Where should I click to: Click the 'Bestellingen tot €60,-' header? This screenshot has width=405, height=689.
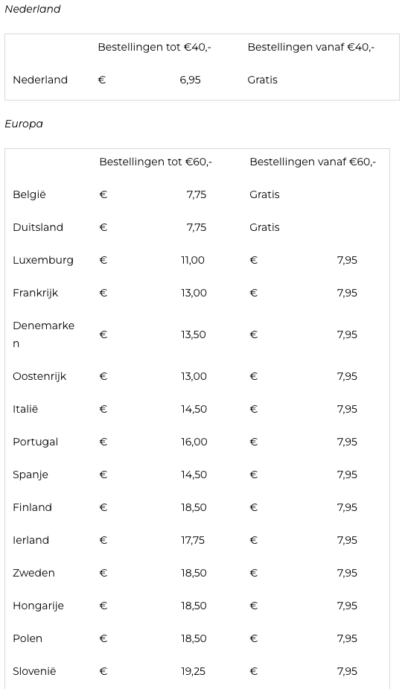(156, 162)
